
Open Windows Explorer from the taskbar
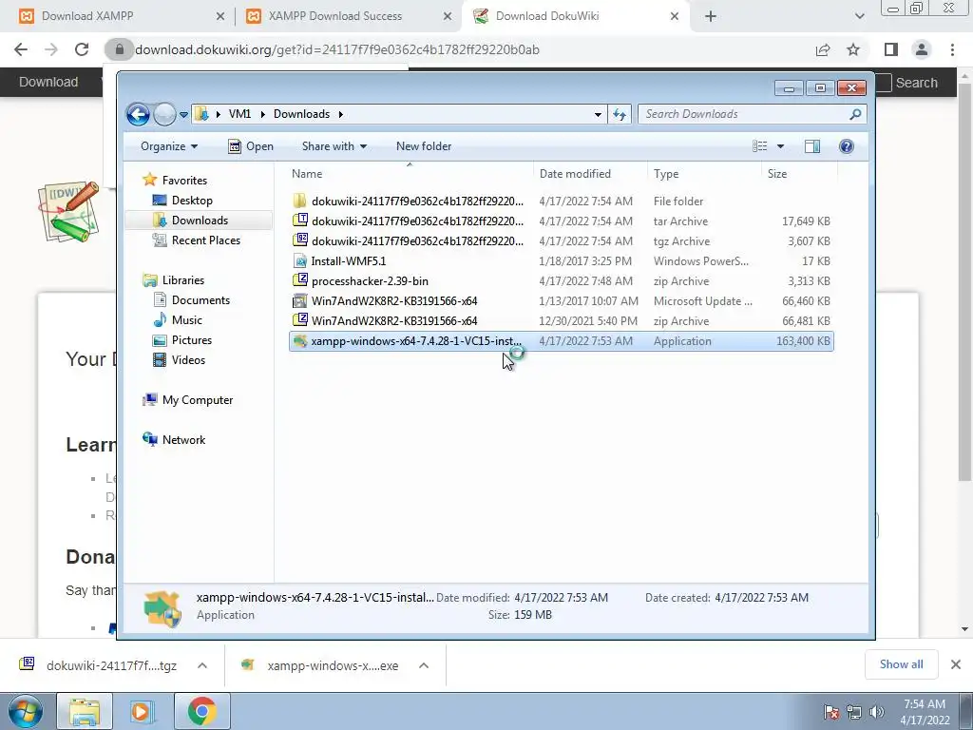coord(85,711)
